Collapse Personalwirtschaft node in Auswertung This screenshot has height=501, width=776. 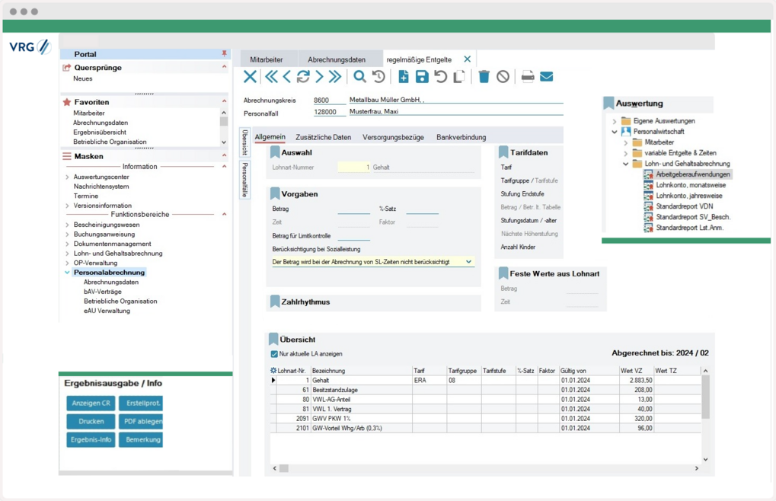(x=615, y=132)
